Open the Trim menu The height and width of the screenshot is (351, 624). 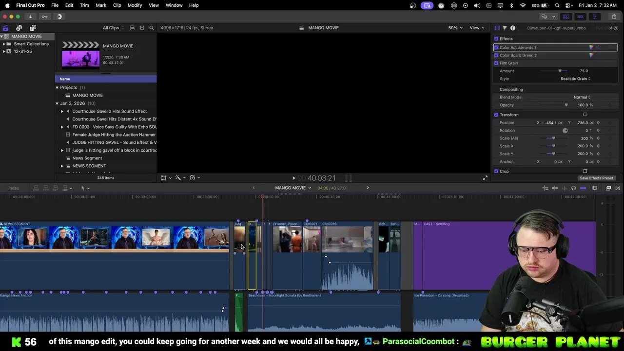(x=84, y=5)
